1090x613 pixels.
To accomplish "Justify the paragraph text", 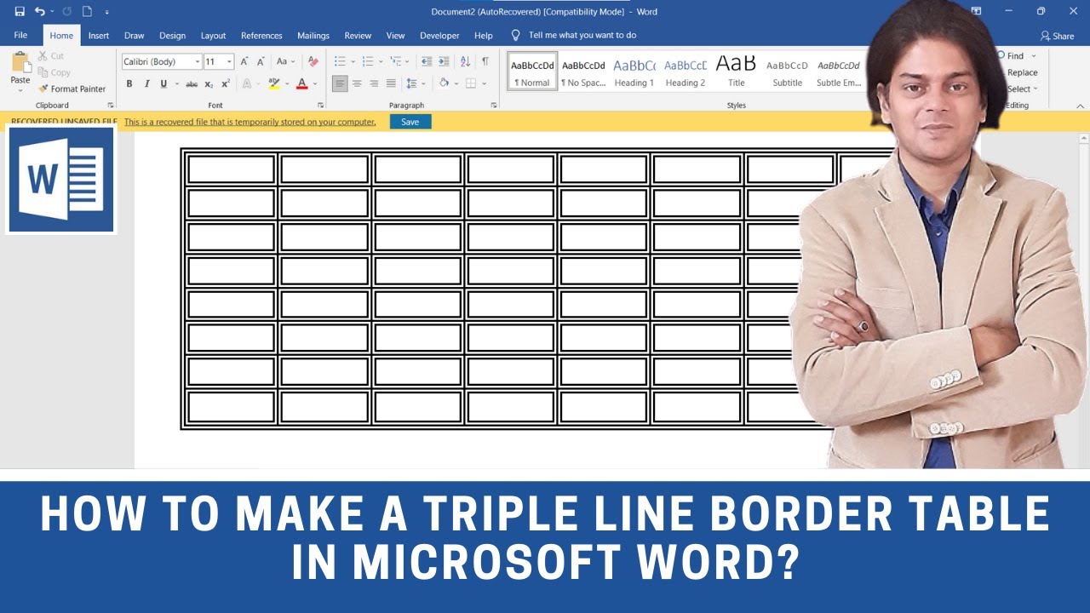I will click(x=391, y=83).
